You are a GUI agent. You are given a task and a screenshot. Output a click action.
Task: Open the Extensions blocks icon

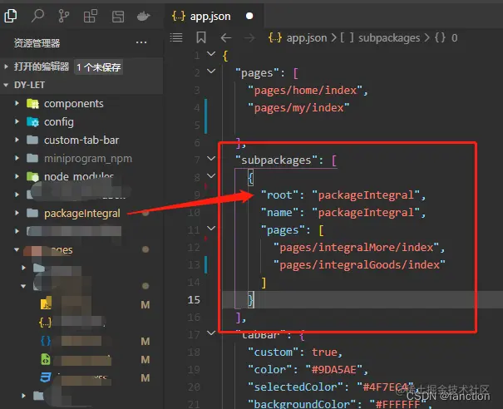tap(91, 16)
